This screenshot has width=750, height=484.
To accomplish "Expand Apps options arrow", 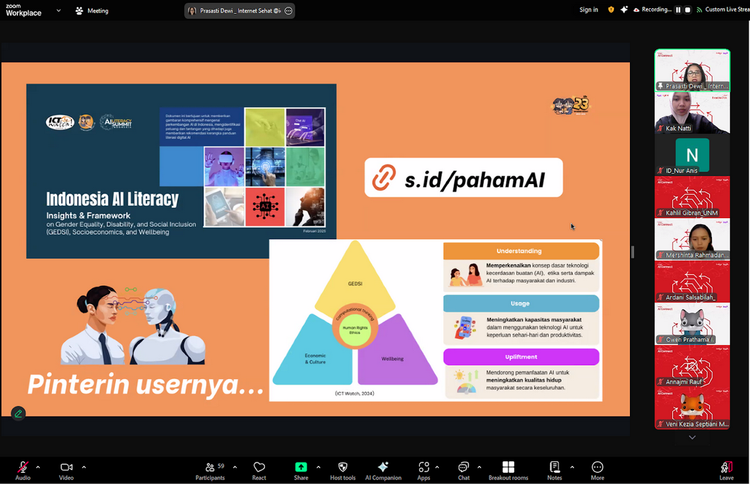I will coord(436,467).
